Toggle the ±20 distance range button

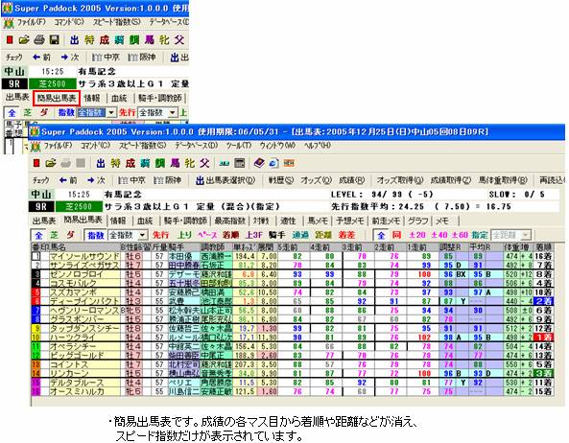417,235
